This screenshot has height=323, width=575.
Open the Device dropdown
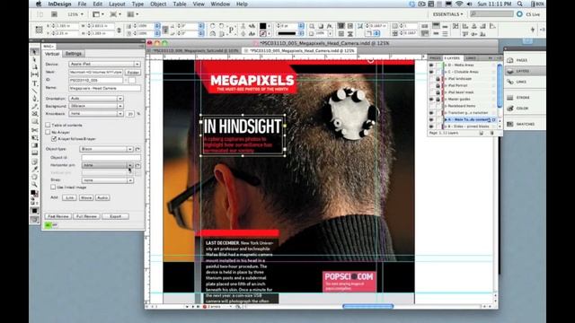click(104, 64)
